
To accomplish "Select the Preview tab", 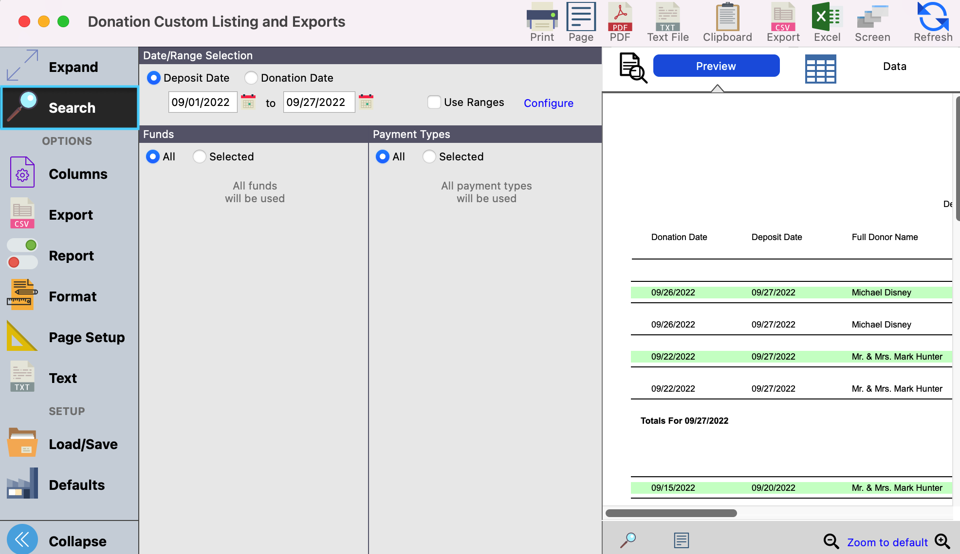I will [x=716, y=66].
